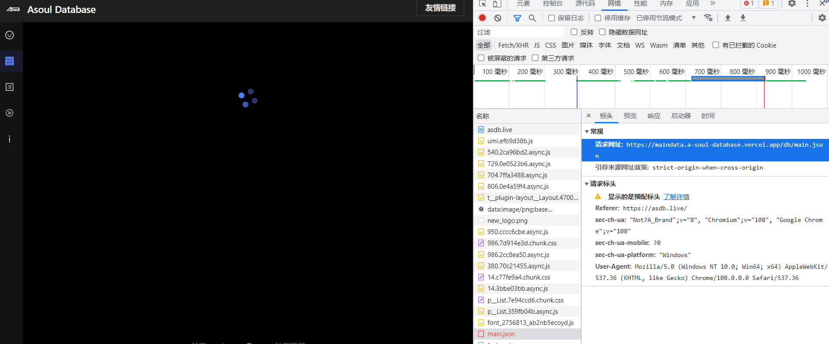
Task: Check the 隐藏数据网址 checkbox
Action: 602,32
